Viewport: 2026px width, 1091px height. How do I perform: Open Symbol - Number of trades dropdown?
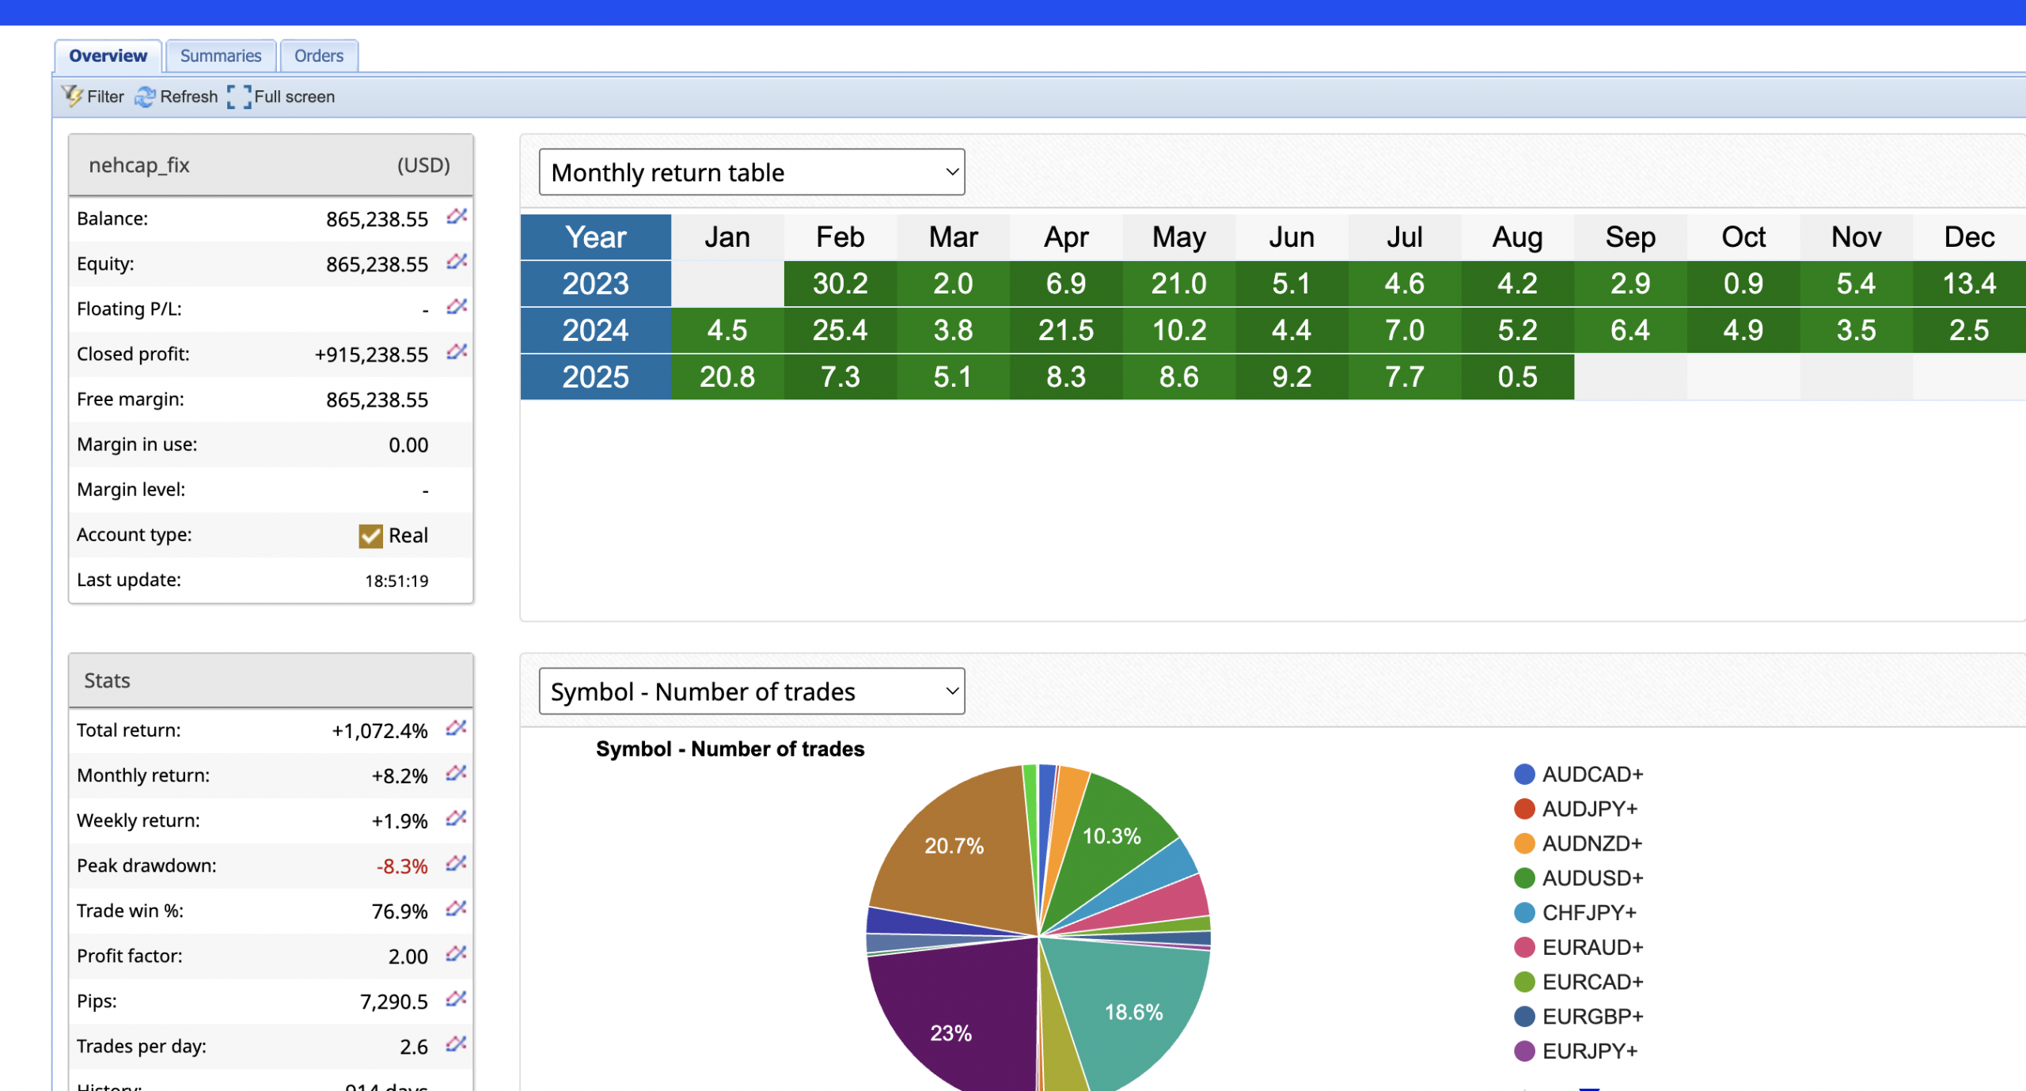click(x=751, y=691)
